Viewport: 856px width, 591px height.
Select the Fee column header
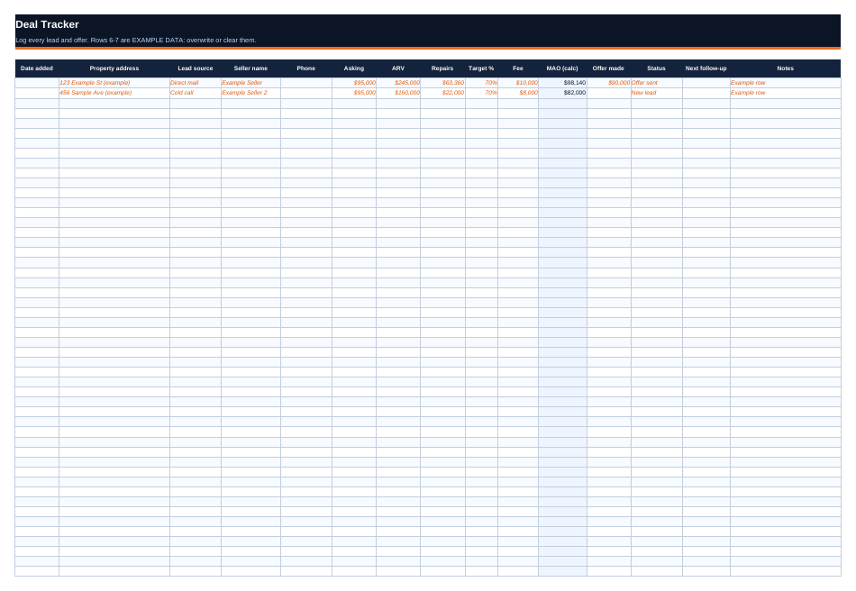point(518,68)
